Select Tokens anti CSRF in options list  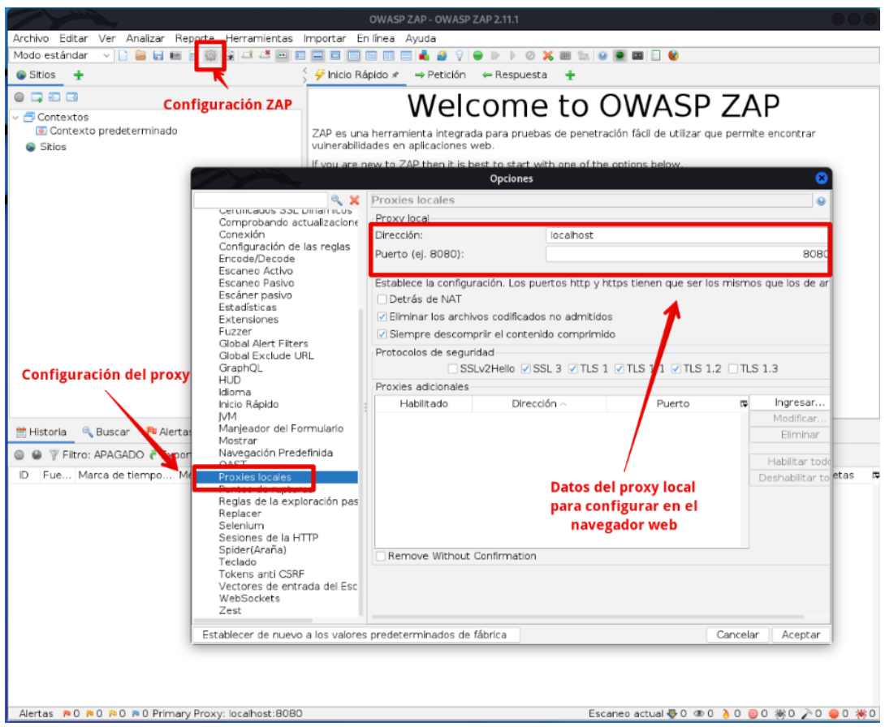[x=261, y=574]
